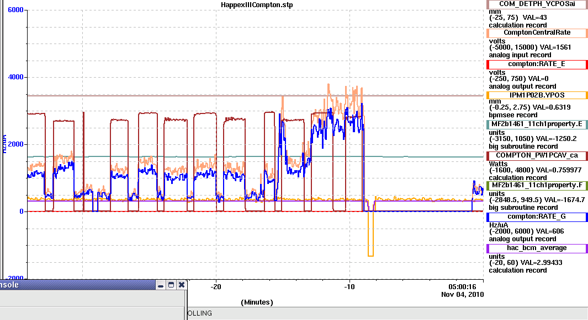The height and width of the screenshot is (320, 588).
Task: Click the (-25, 75) VAL=43 readout
Action: coord(518,18)
